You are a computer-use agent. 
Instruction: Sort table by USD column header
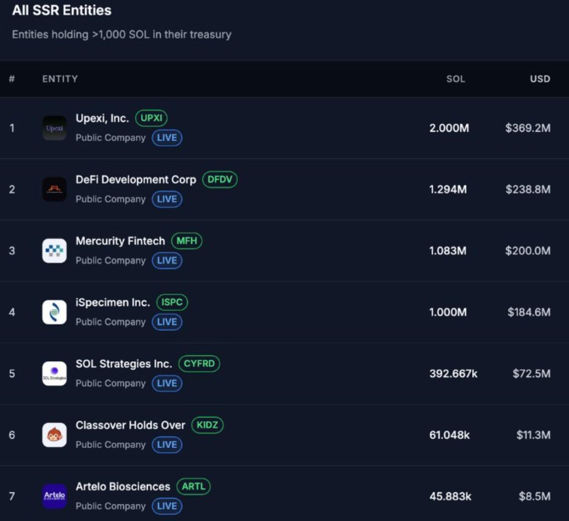[x=540, y=79]
